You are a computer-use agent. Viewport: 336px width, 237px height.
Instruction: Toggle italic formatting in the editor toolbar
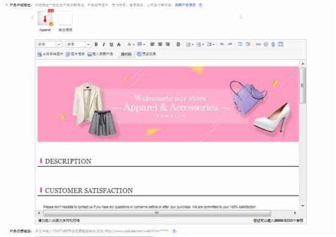pos(104,45)
